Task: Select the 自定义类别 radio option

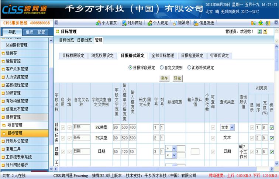Action: (162, 68)
